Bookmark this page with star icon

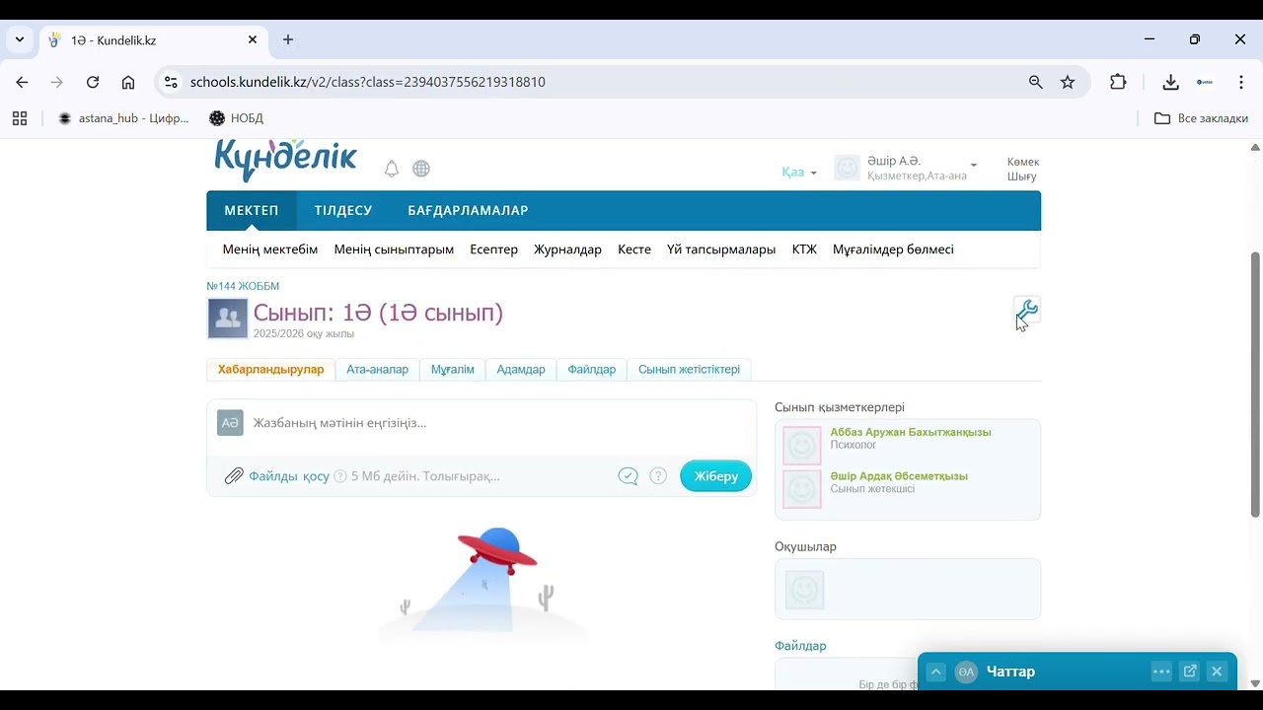point(1068,82)
